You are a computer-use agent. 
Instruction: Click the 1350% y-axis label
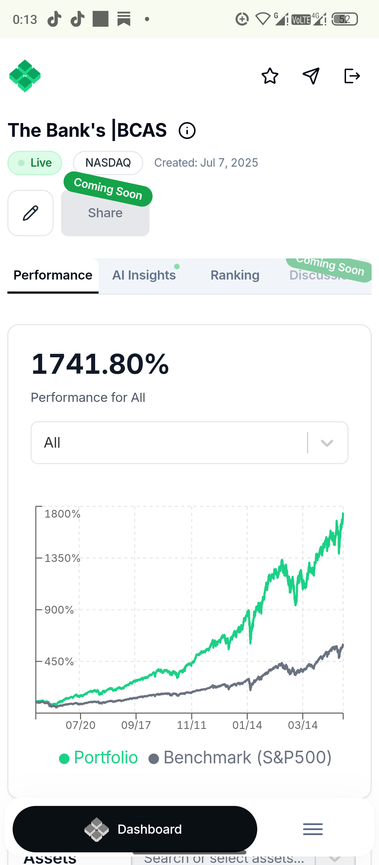62,558
